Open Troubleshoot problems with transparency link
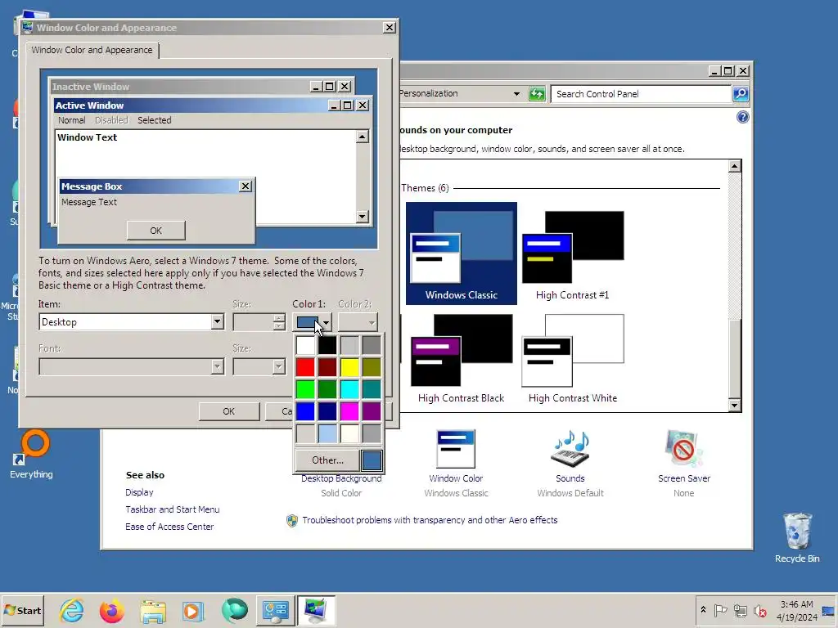The image size is (838, 628). pos(430,520)
